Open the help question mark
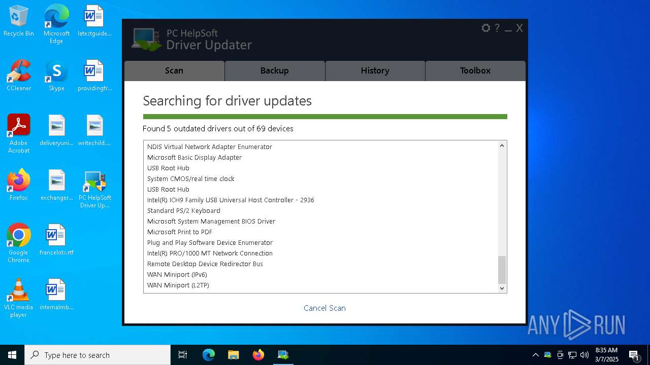Viewport: 650px width, 365px height. click(x=497, y=28)
